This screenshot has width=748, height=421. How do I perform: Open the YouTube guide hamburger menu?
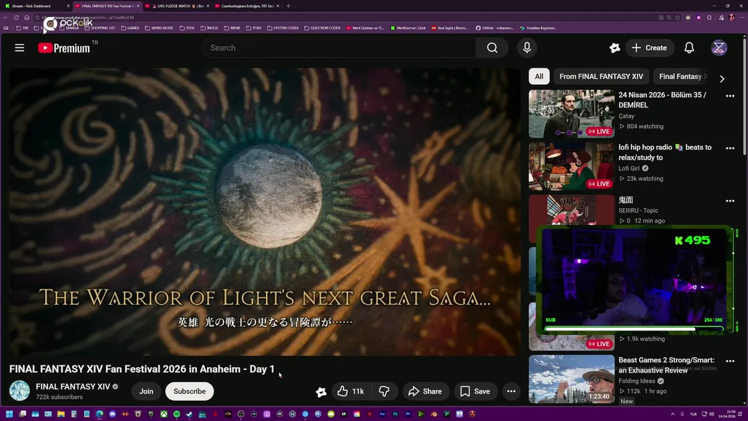(19, 48)
